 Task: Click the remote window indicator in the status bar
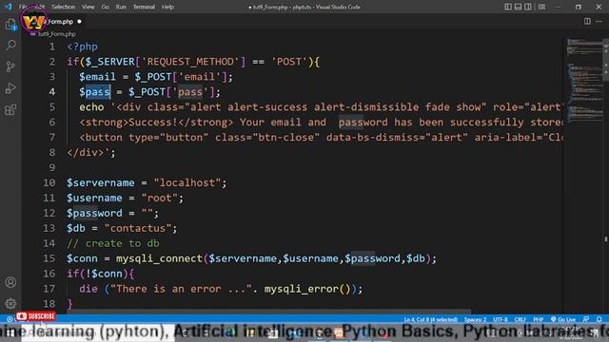(10, 319)
